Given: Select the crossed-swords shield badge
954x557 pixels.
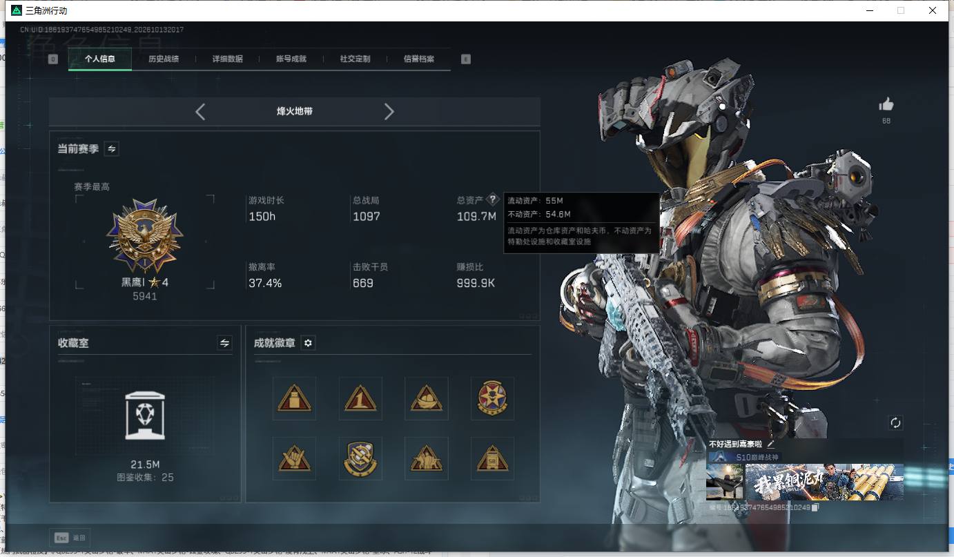Looking at the screenshot, I should pyautogui.click(x=360, y=458).
